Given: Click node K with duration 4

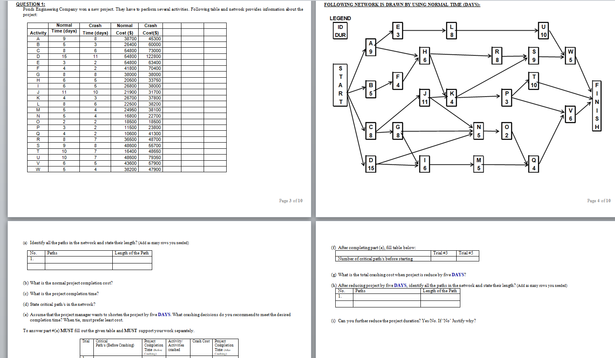Looking at the screenshot, I should [x=451, y=98].
